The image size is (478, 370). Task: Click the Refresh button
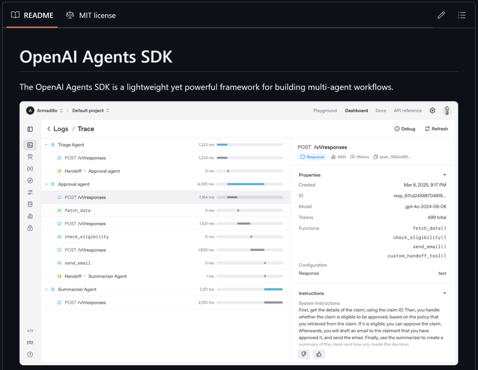pyautogui.click(x=436, y=129)
